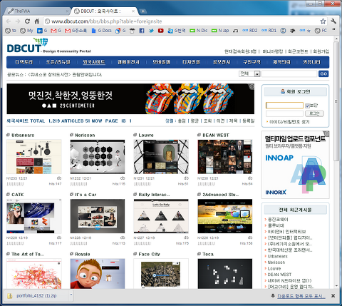Open the first navigation menu item at left
This screenshot has height=306, width=342.
click(24, 62)
